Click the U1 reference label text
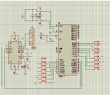Screen dimensions: 110x95 click(x=59, y=23)
